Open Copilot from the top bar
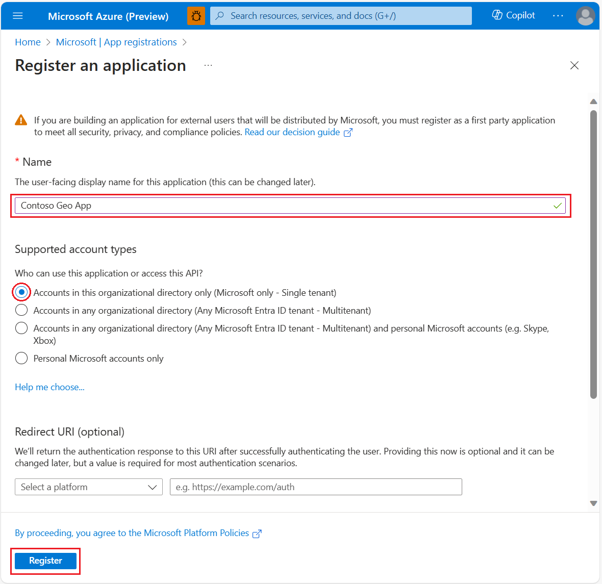Screen dimensions: 602x584 click(x=513, y=15)
